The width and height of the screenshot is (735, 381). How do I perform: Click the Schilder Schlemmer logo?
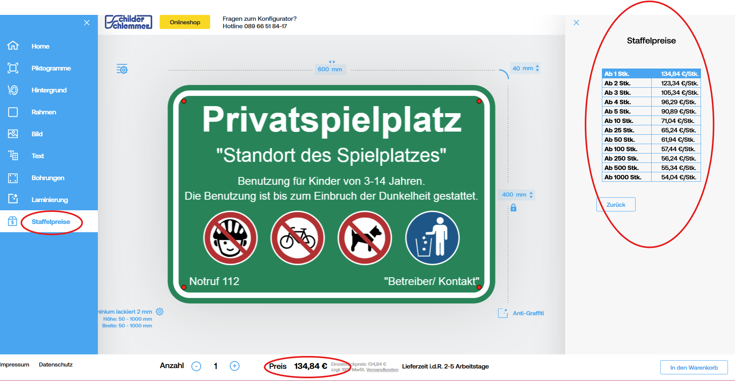(x=128, y=22)
